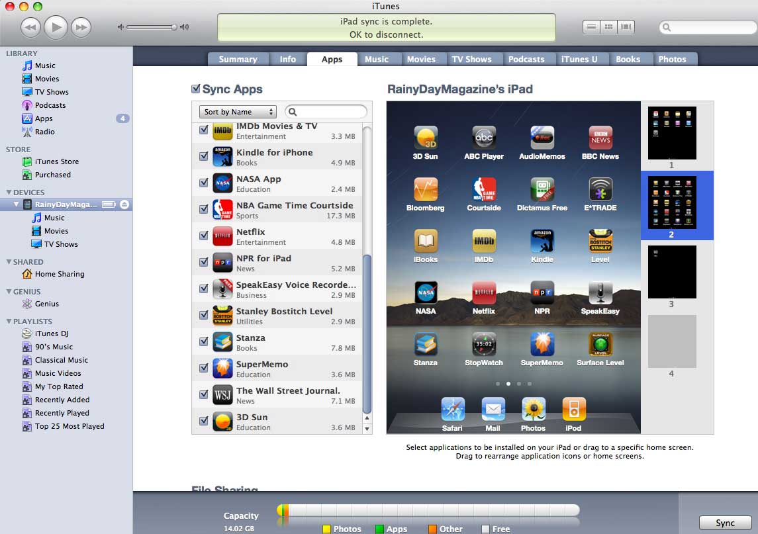Image resolution: width=758 pixels, height=534 pixels.
Task: Click the Photos icon in the iPad dock
Action: tap(534, 409)
